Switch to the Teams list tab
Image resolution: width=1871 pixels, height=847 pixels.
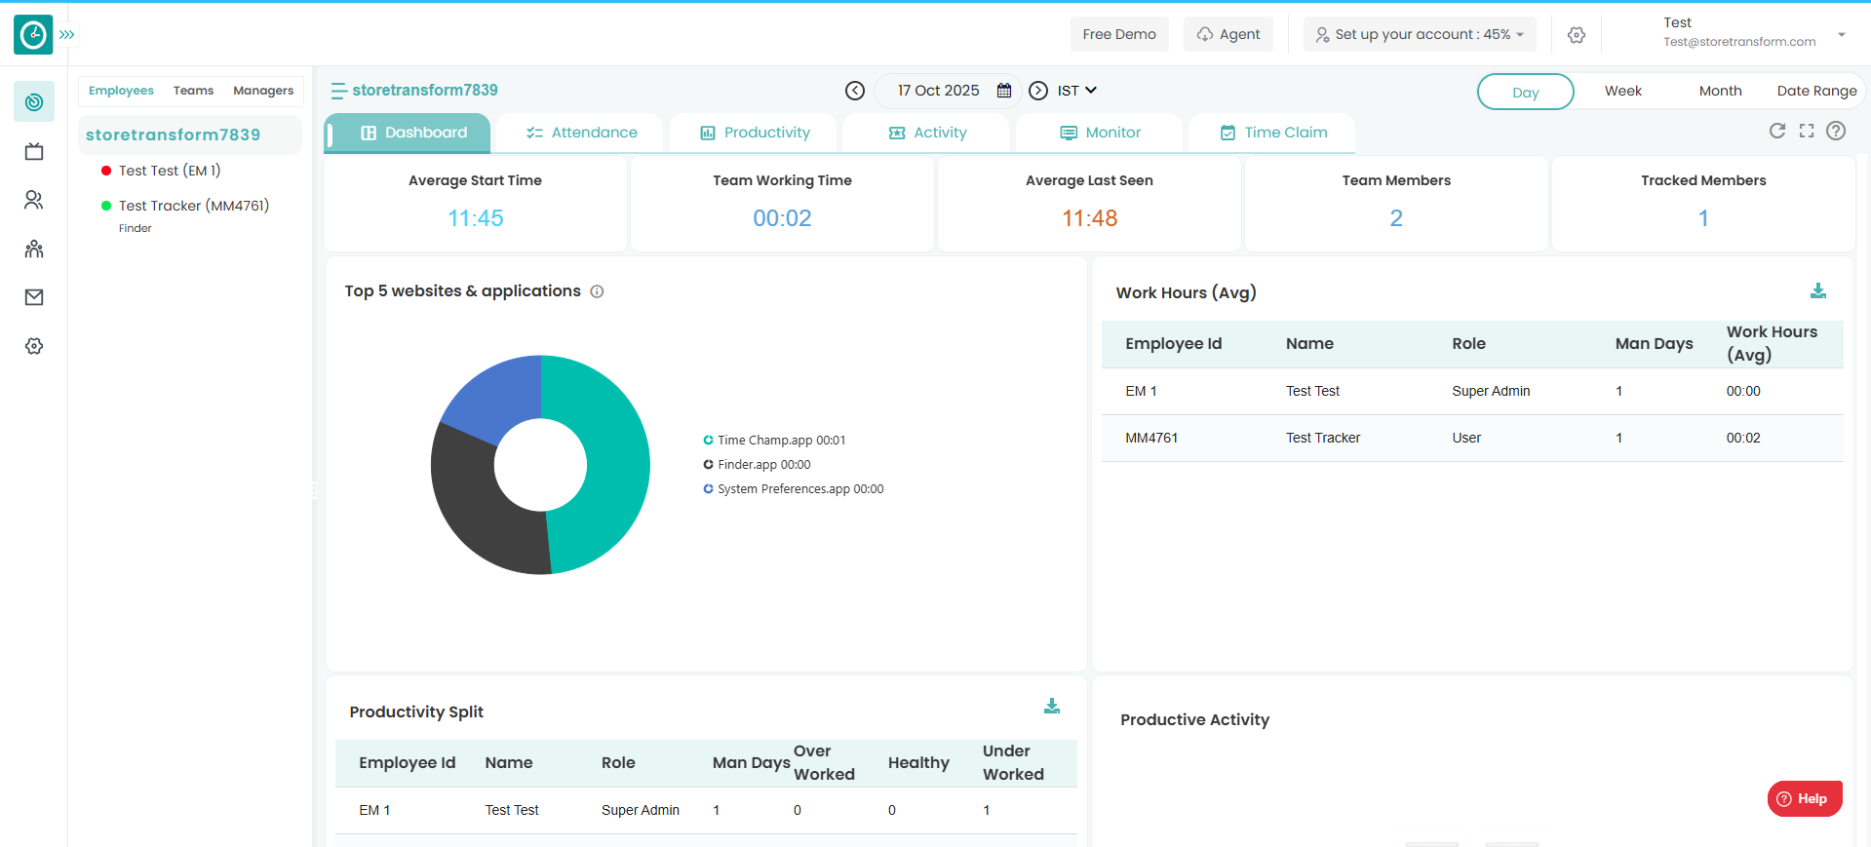[x=193, y=91]
